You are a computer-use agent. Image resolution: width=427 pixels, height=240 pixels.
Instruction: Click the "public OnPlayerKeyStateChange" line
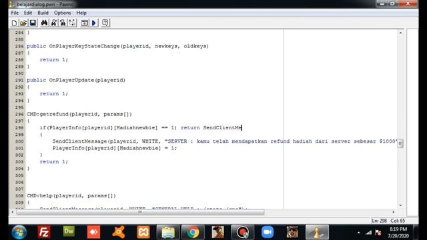[x=117, y=46]
